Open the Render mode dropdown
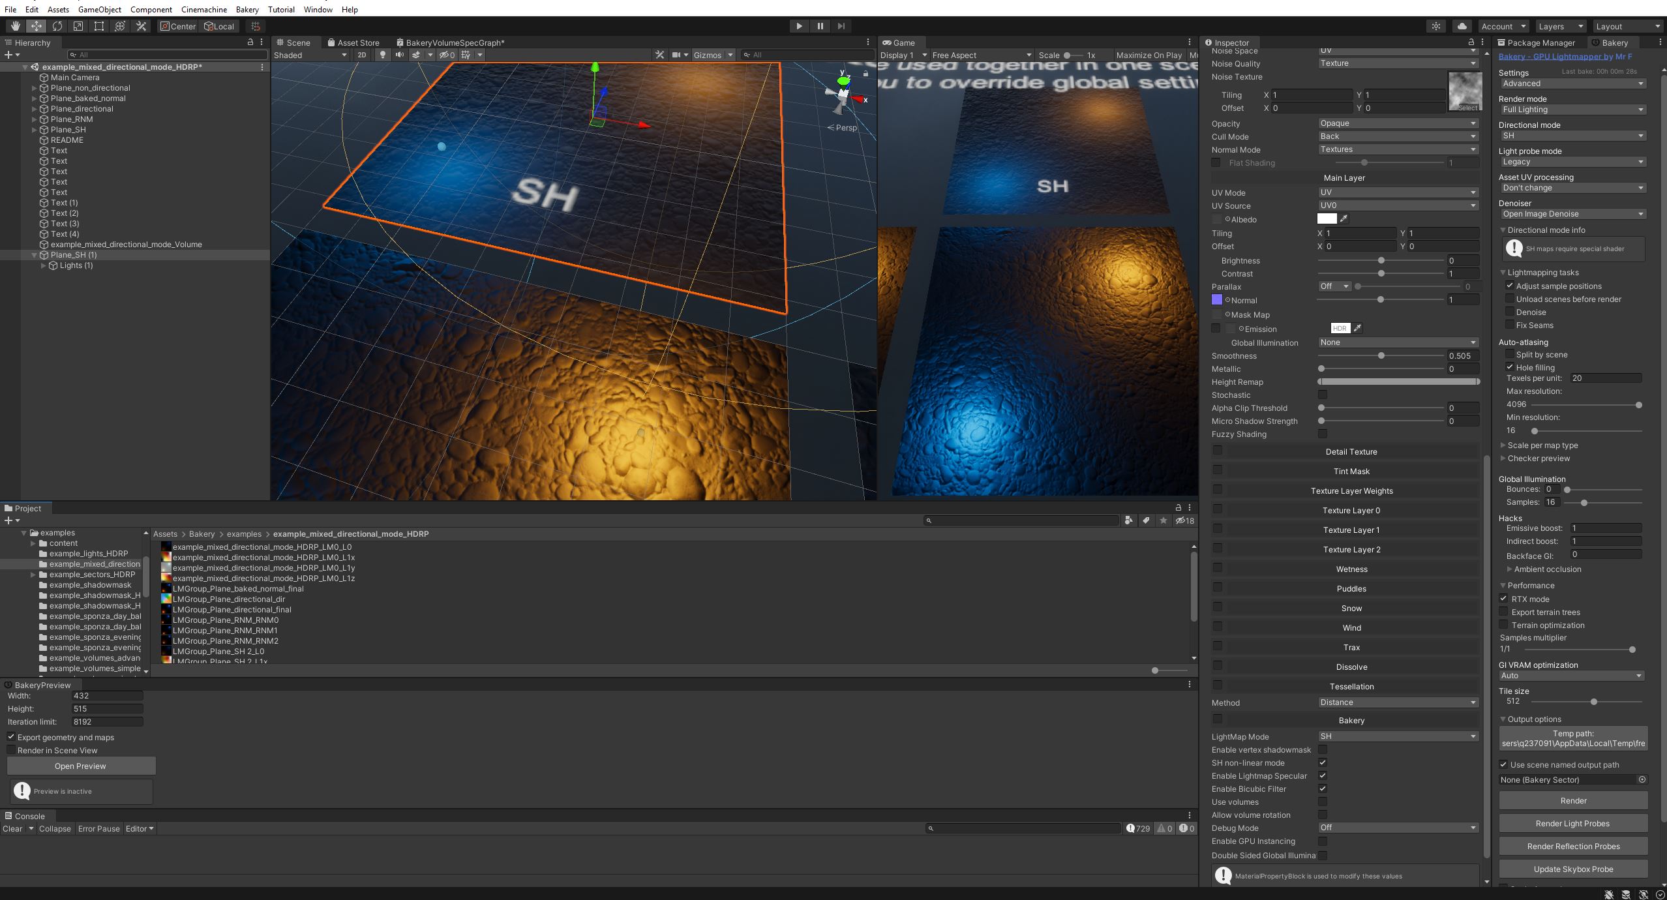This screenshot has height=900, width=1667. click(x=1572, y=109)
